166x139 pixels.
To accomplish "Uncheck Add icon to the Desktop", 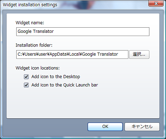I will click(26, 77).
